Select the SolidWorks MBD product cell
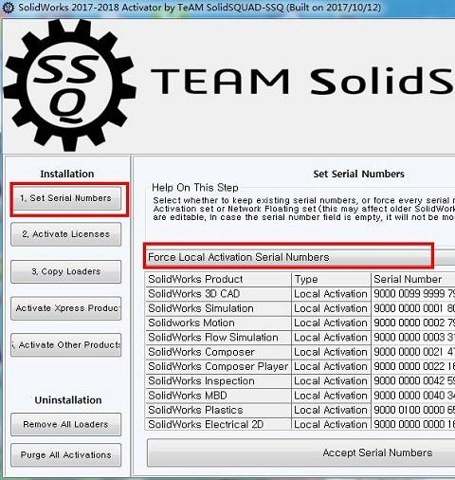This screenshot has height=480, width=455. point(218,396)
